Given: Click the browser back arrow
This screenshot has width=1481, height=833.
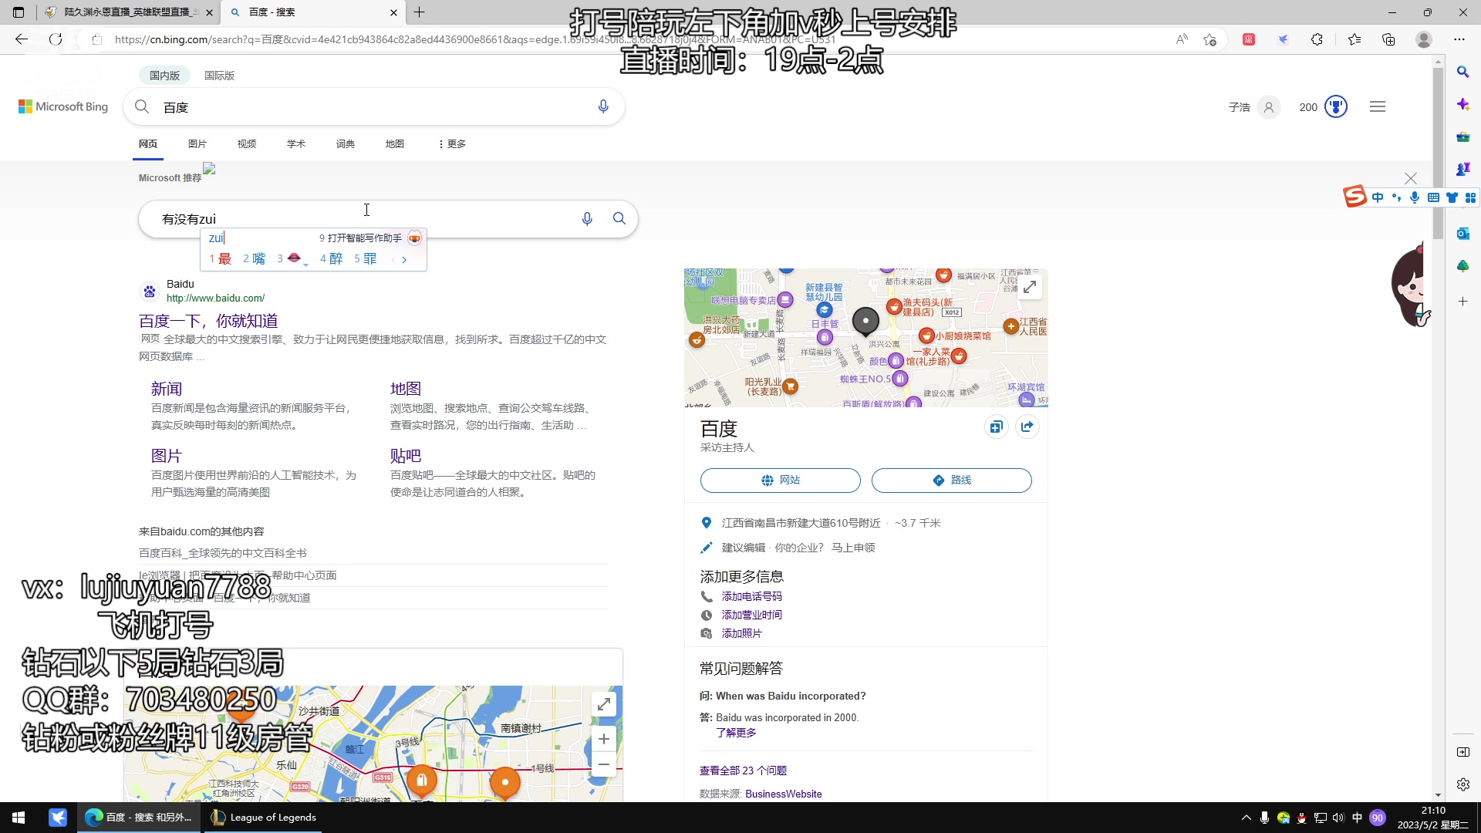Looking at the screenshot, I should tap(22, 39).
